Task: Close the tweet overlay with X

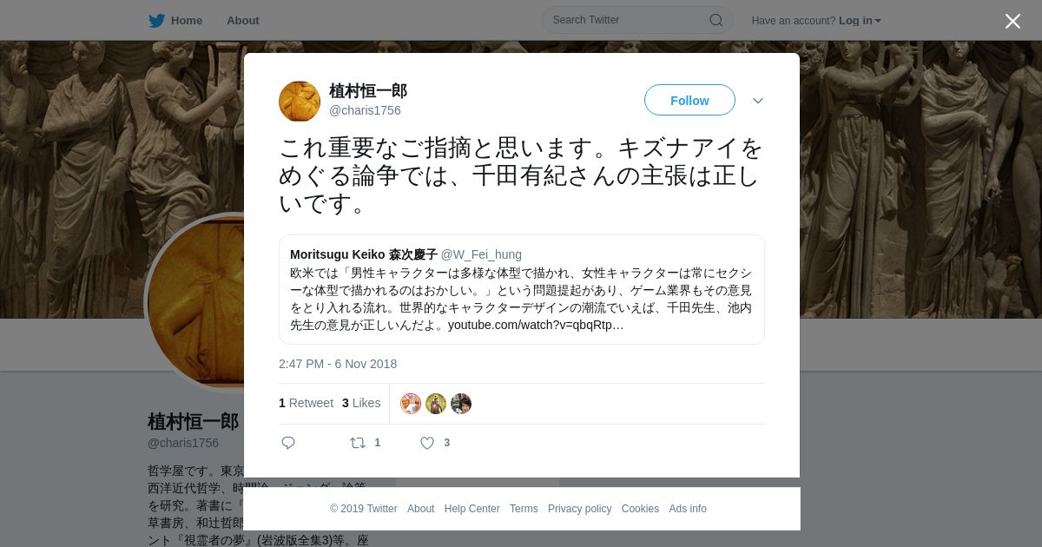Action: (1012, 21)
